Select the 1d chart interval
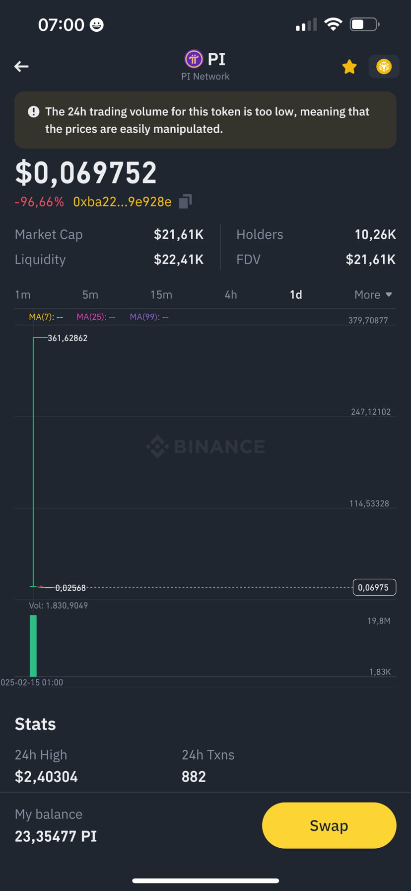The image size is (411, 891). click(x=296, y=295)
